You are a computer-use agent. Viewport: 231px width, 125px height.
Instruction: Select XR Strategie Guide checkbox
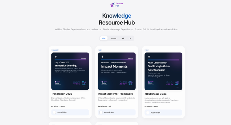(x=148, y=113)
